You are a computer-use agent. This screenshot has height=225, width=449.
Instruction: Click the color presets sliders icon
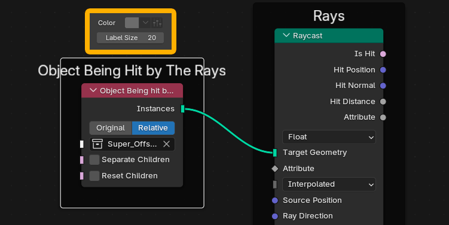[157, 23]
